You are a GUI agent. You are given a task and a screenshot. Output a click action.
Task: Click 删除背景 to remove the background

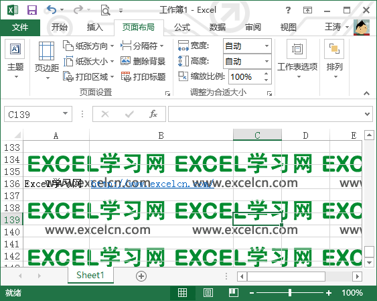point(143,62)
